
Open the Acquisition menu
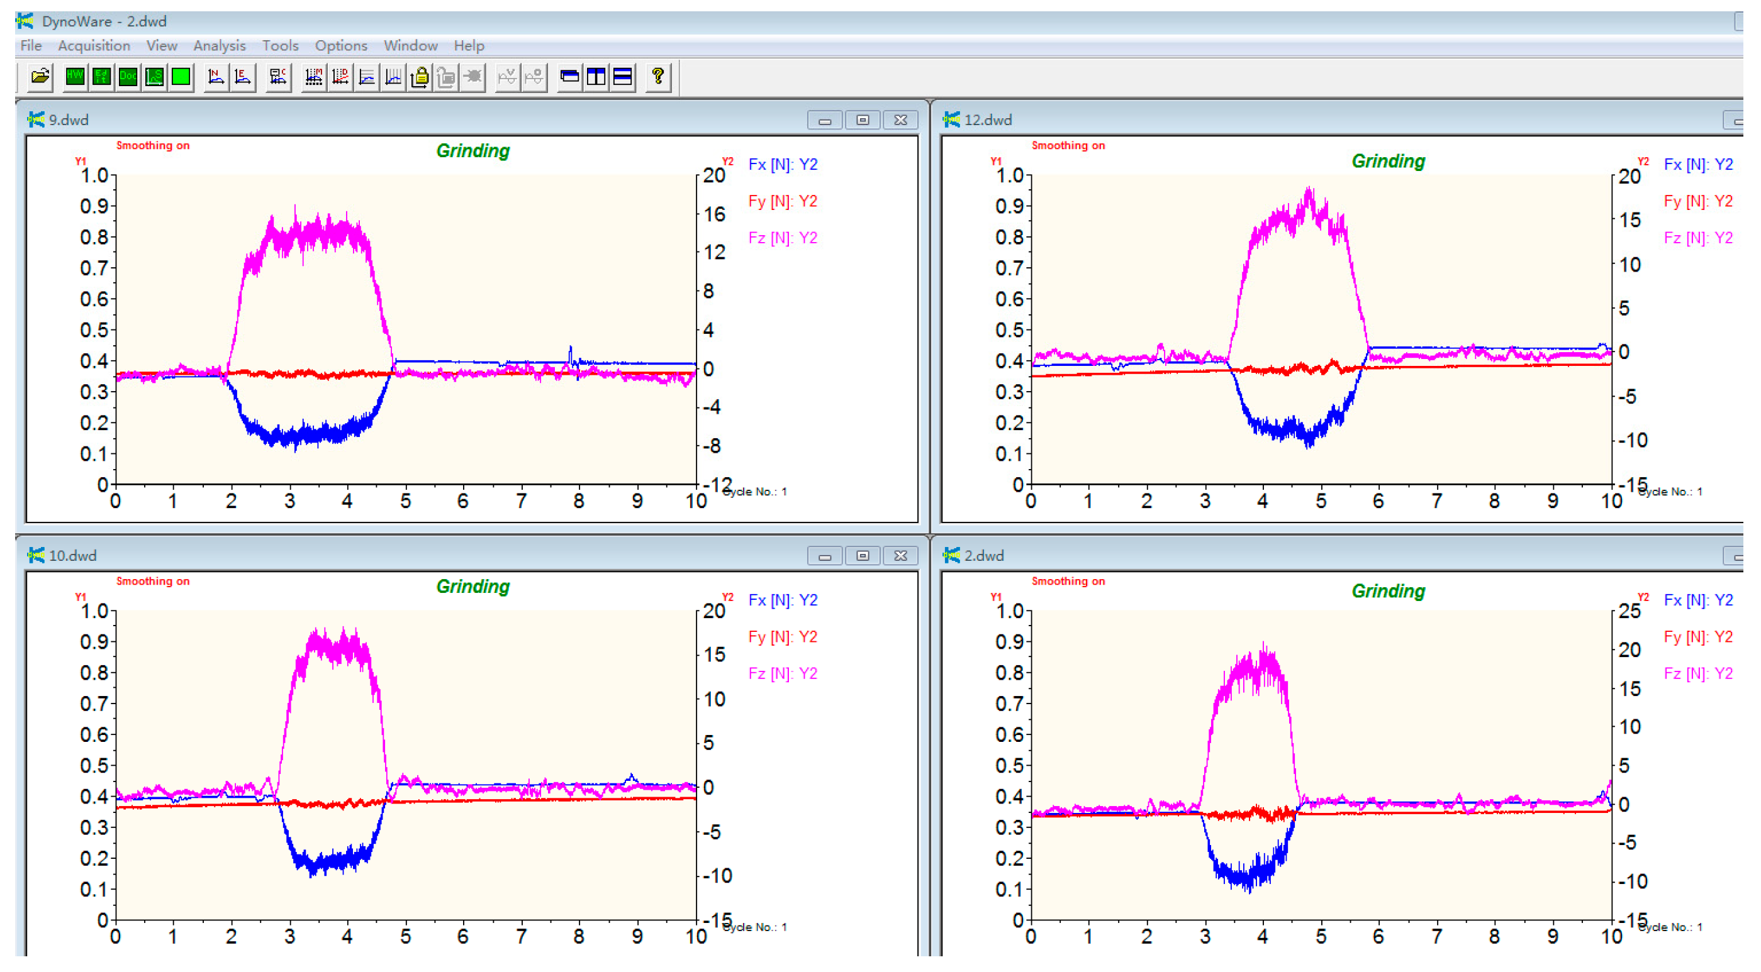(94, 46)
